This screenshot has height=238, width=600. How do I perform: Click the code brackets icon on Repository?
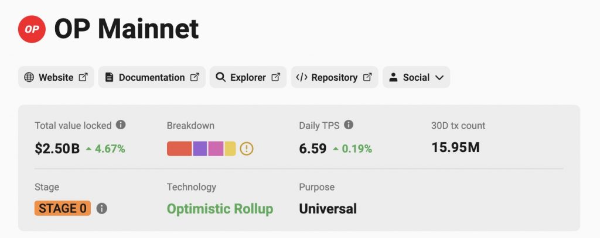click(x=302, y=77)
